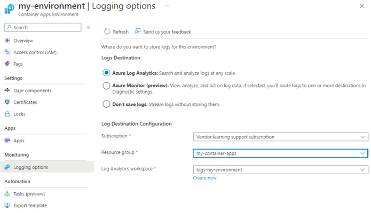Viewport: 371px width, 213px height.
Task: Click the Refresh circular arrow icon
Action: pos(107,31)
